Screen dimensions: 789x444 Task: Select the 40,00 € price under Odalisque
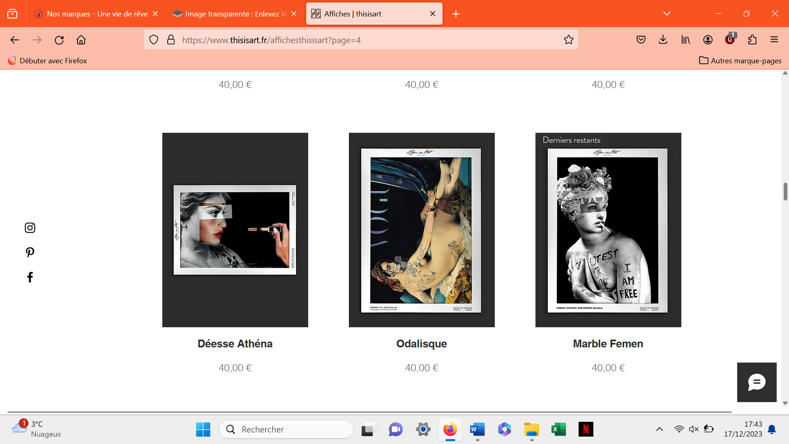click(x=422, y=368)
